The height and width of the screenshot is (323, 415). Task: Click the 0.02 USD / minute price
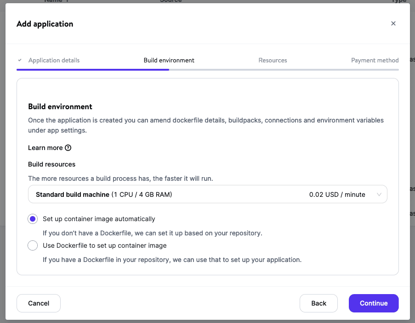coord(337,195)
